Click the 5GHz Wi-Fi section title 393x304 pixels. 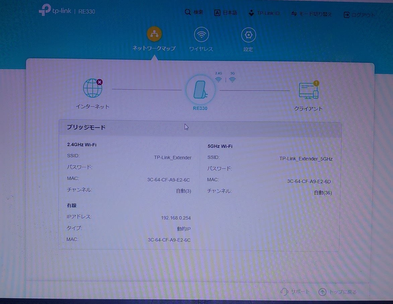point(220,146)
